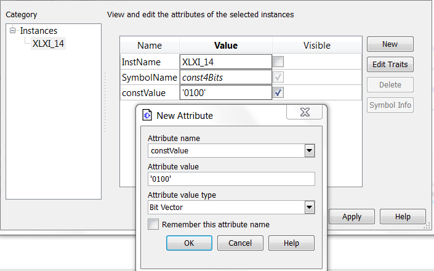Cancel the New Attribute dialog

(x=240, y=243)
